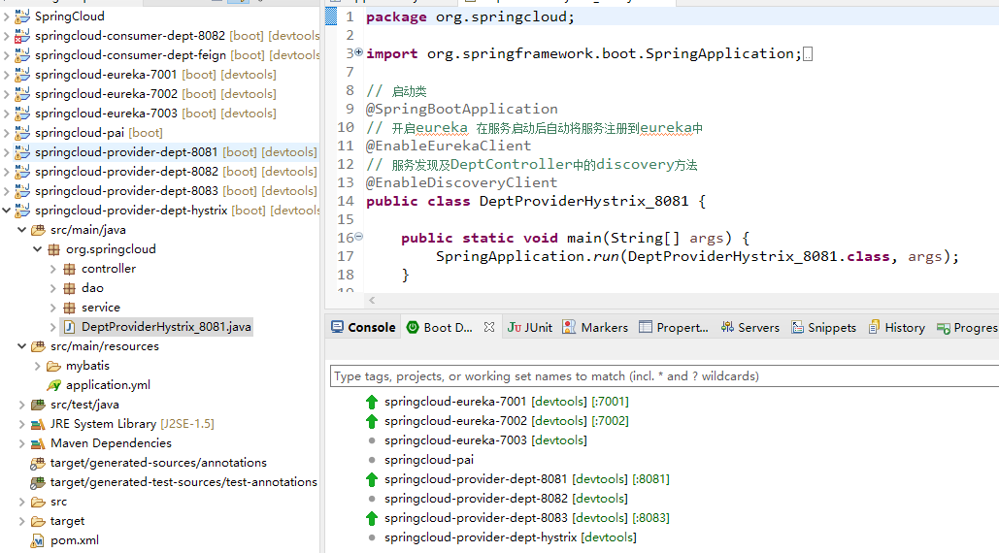Click the src/main/java source folder icon
The image size is (999, 553).
pos(38,230)
